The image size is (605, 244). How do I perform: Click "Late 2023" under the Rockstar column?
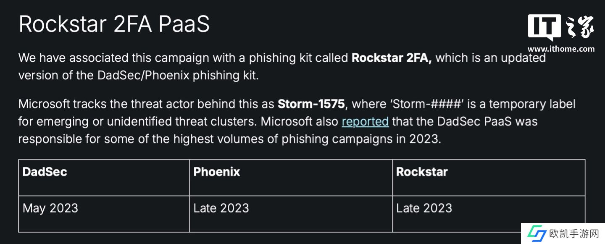424,208
